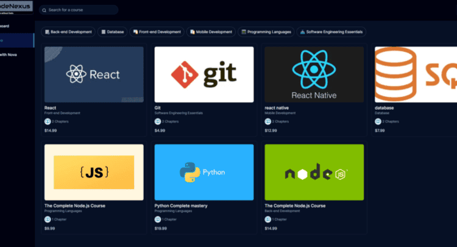
Task: Click the database course title
Action: coord(384,108)
